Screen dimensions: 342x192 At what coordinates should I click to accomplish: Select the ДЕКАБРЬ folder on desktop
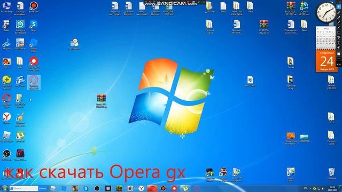coord(209,7)
